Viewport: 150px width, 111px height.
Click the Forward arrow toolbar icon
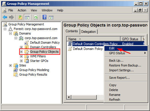tap(11, 17)
